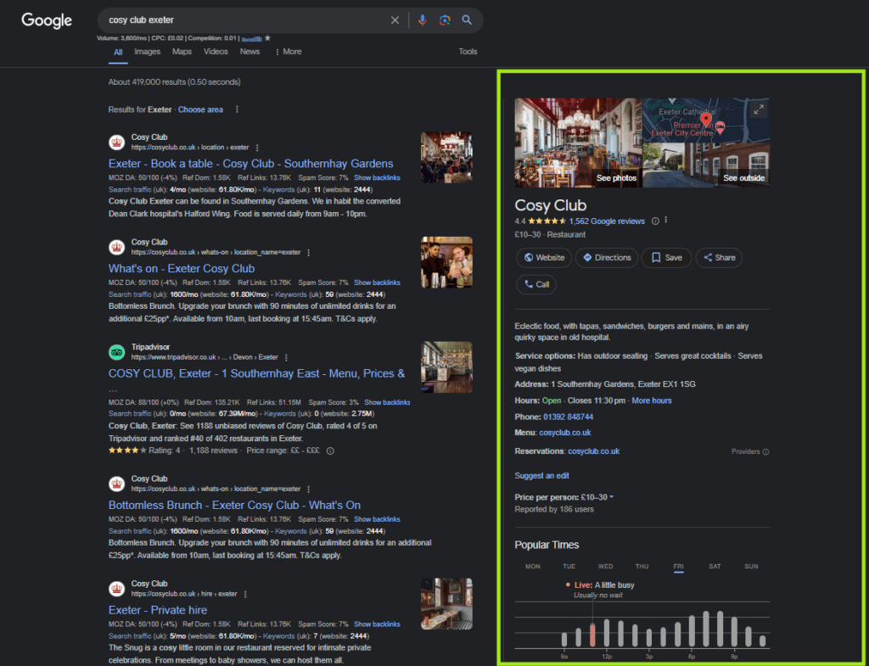This screenshot has width=869, height=666.
Task: Open the 1,562 Google reviews link
Action: click(607, 221)
